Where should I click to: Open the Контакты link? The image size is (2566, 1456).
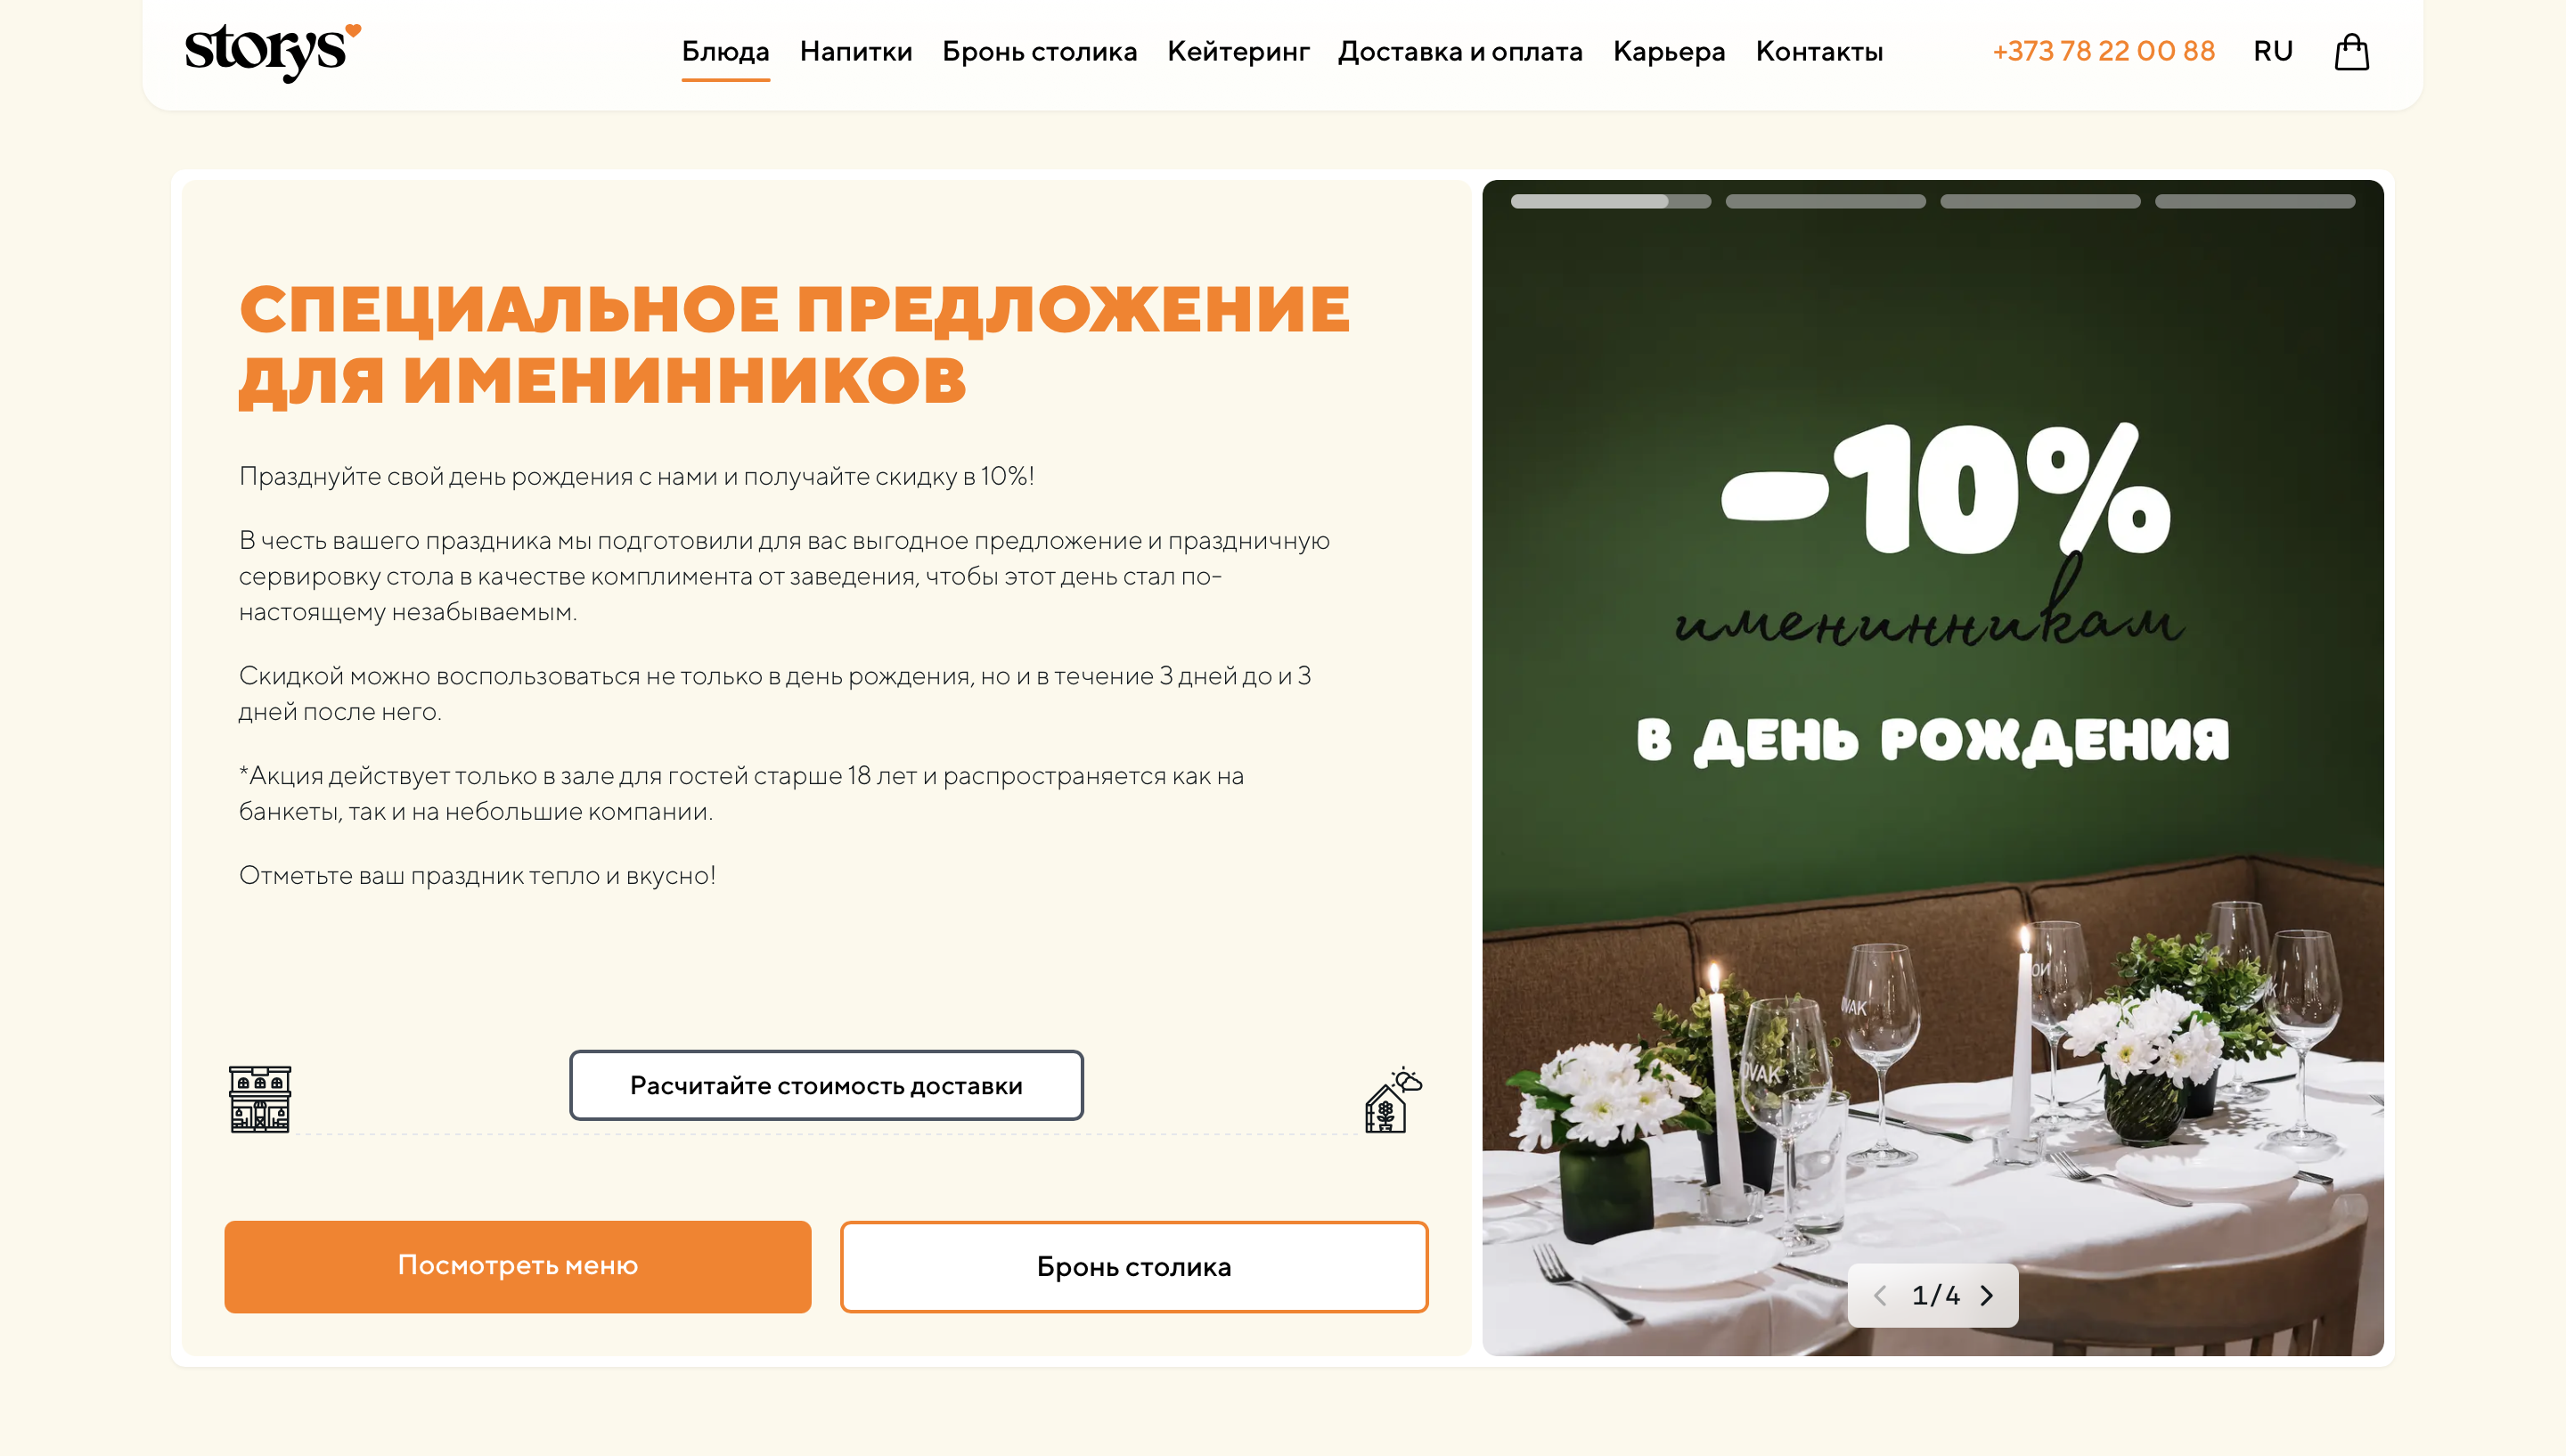tap(1819, 51)
